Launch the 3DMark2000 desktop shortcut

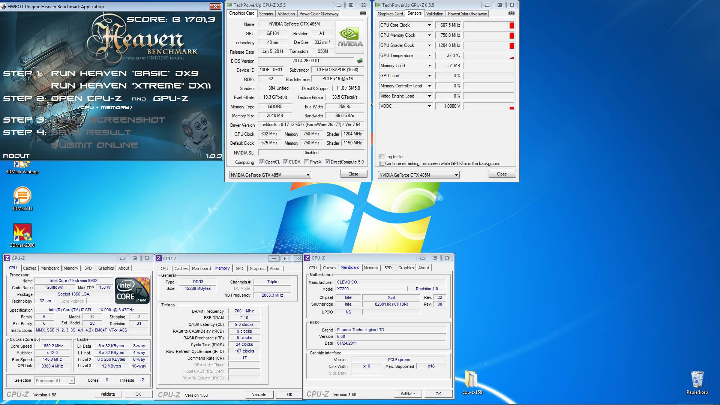[x=22, y=235]
